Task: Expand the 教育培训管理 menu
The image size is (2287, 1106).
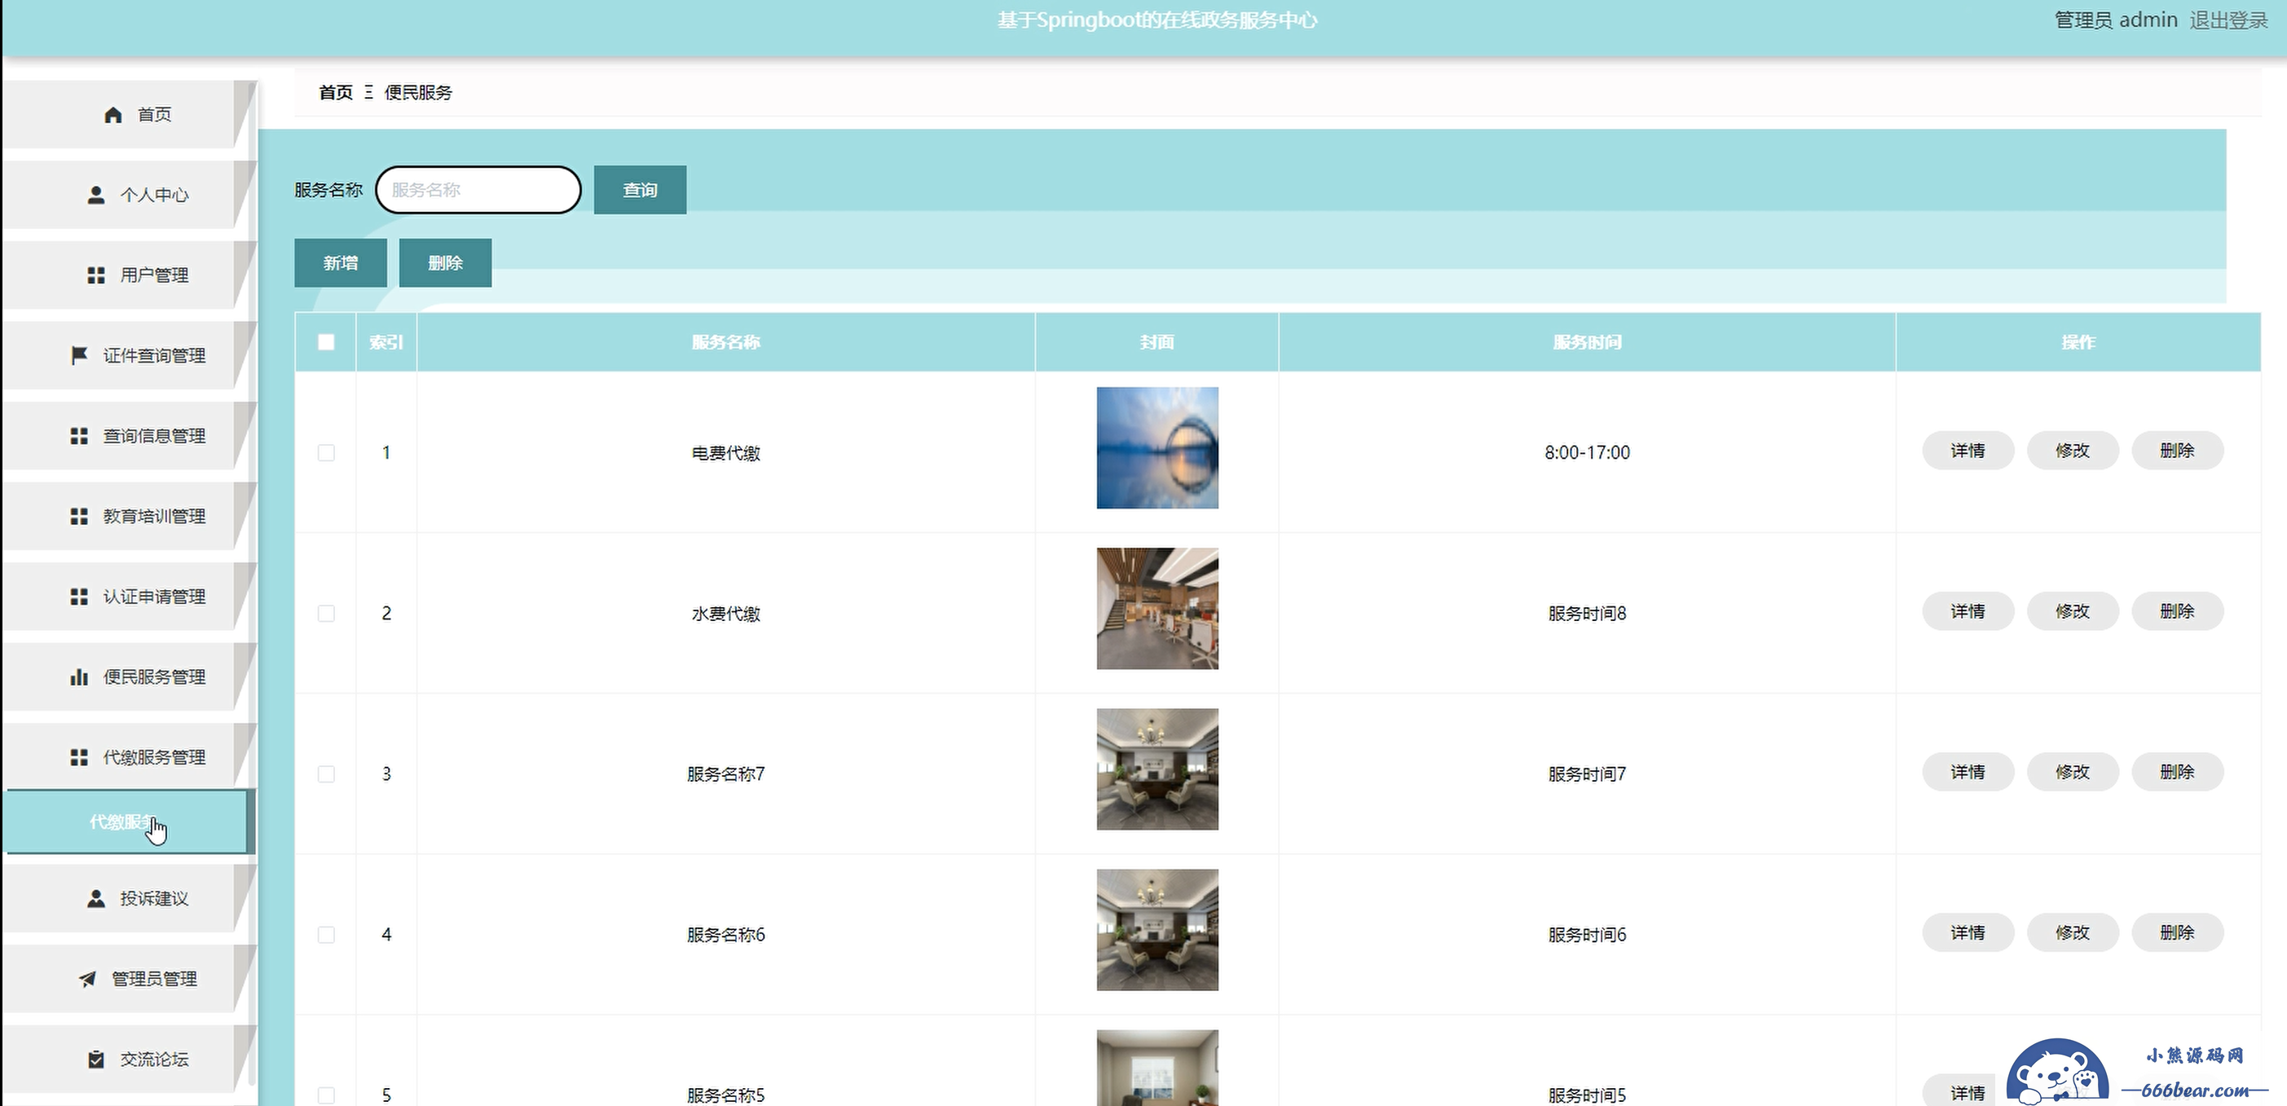Action: coord(130,517)
